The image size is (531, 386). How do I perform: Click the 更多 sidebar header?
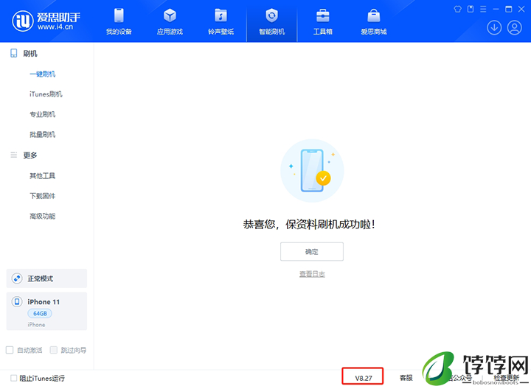click(x=30, y=155)
